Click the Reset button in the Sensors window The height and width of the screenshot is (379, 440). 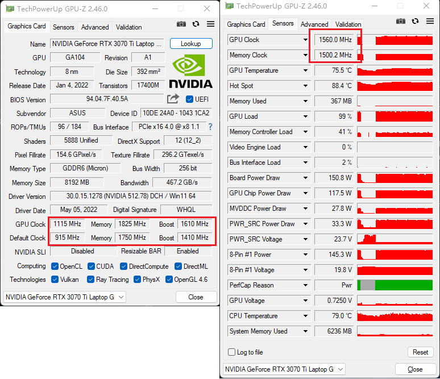(x=420, y=352)
